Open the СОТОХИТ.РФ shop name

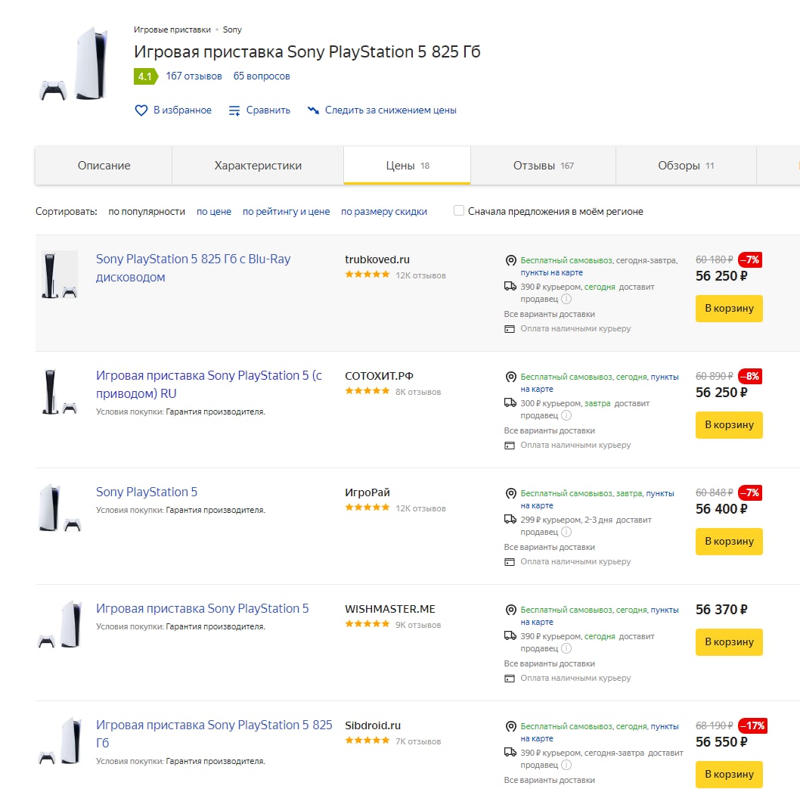(379, 376)
